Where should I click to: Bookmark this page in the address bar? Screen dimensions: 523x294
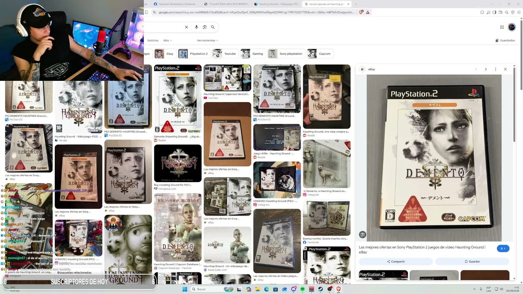[147, 12]
